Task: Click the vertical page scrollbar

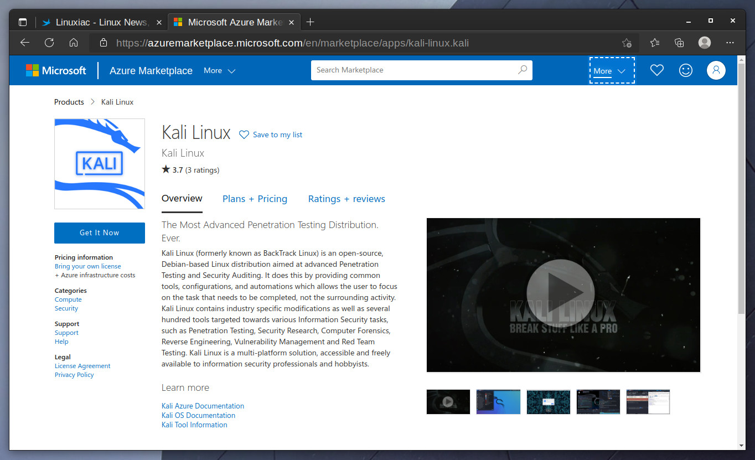Action: (x=742, y=188)
